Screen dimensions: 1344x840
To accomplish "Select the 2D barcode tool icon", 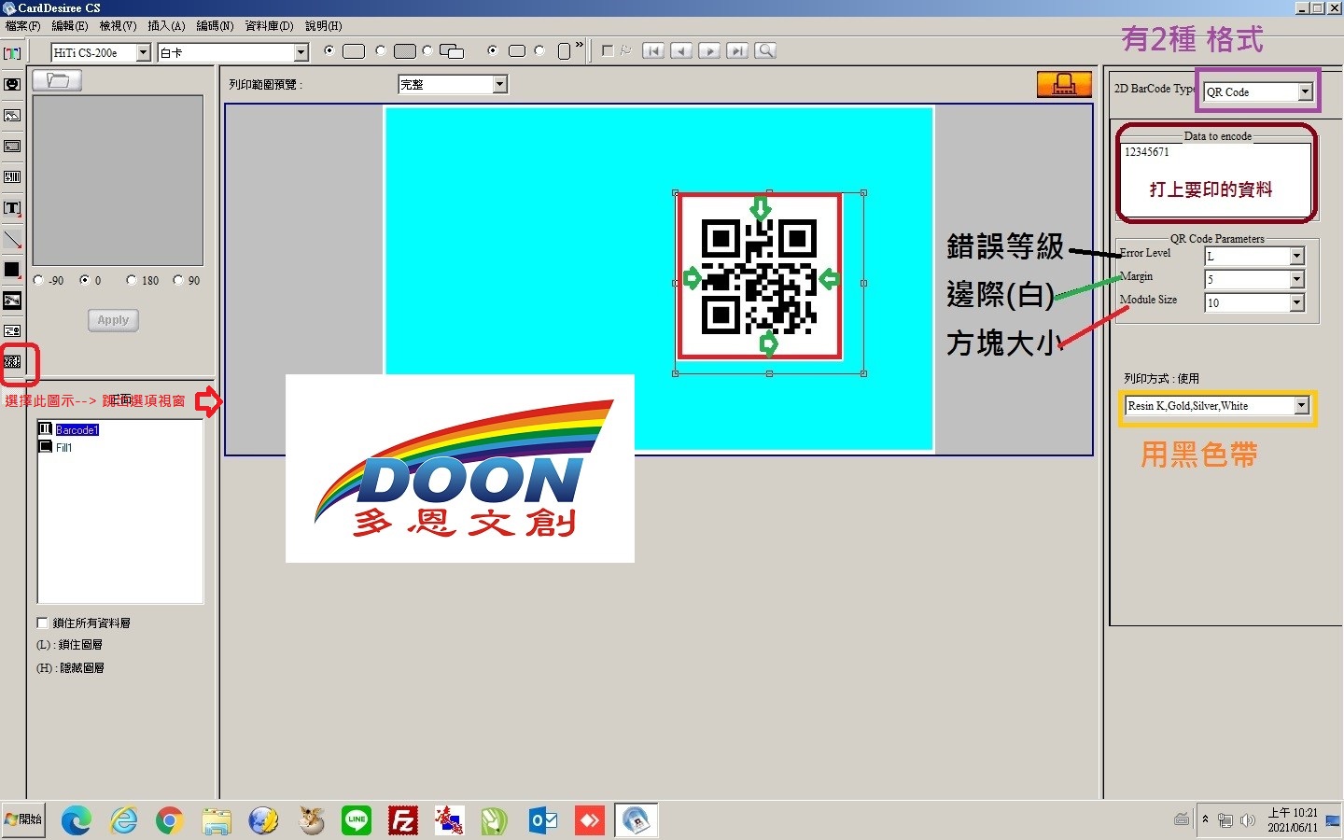I will [x=12, y=362].
